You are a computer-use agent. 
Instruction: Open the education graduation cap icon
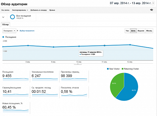coord(151,10)
